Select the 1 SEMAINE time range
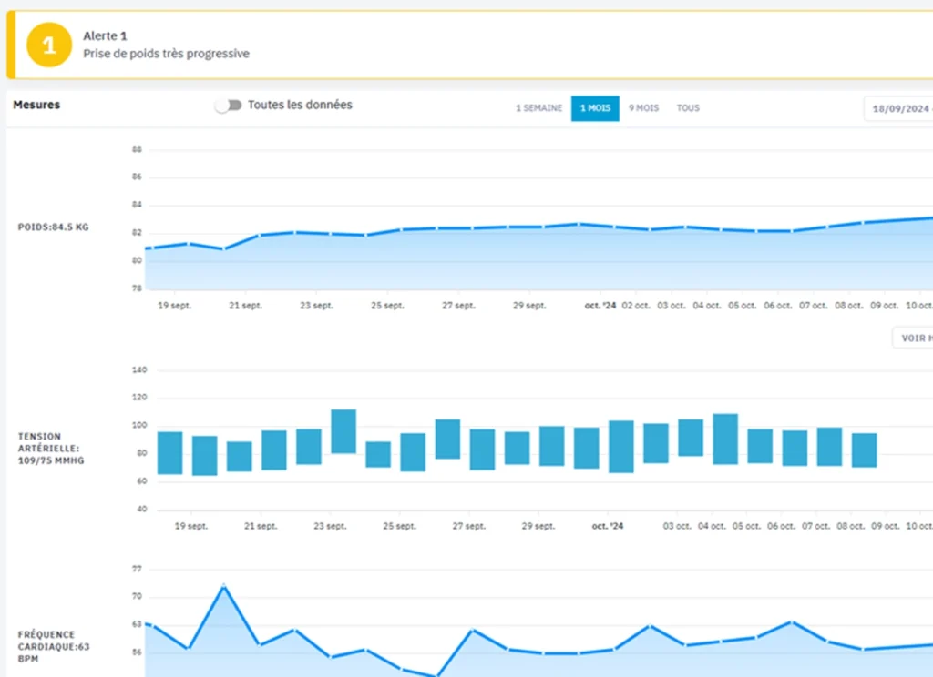The image size is (933, 677). click(x=538, y=108)
